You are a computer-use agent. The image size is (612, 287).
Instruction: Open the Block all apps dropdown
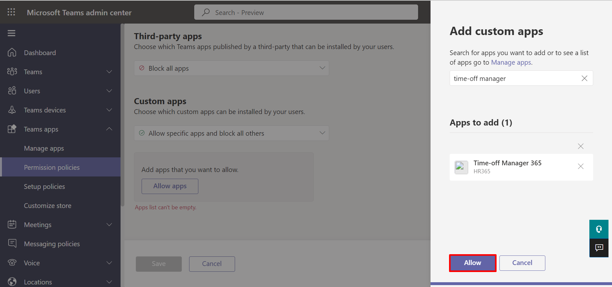[232, 68]
